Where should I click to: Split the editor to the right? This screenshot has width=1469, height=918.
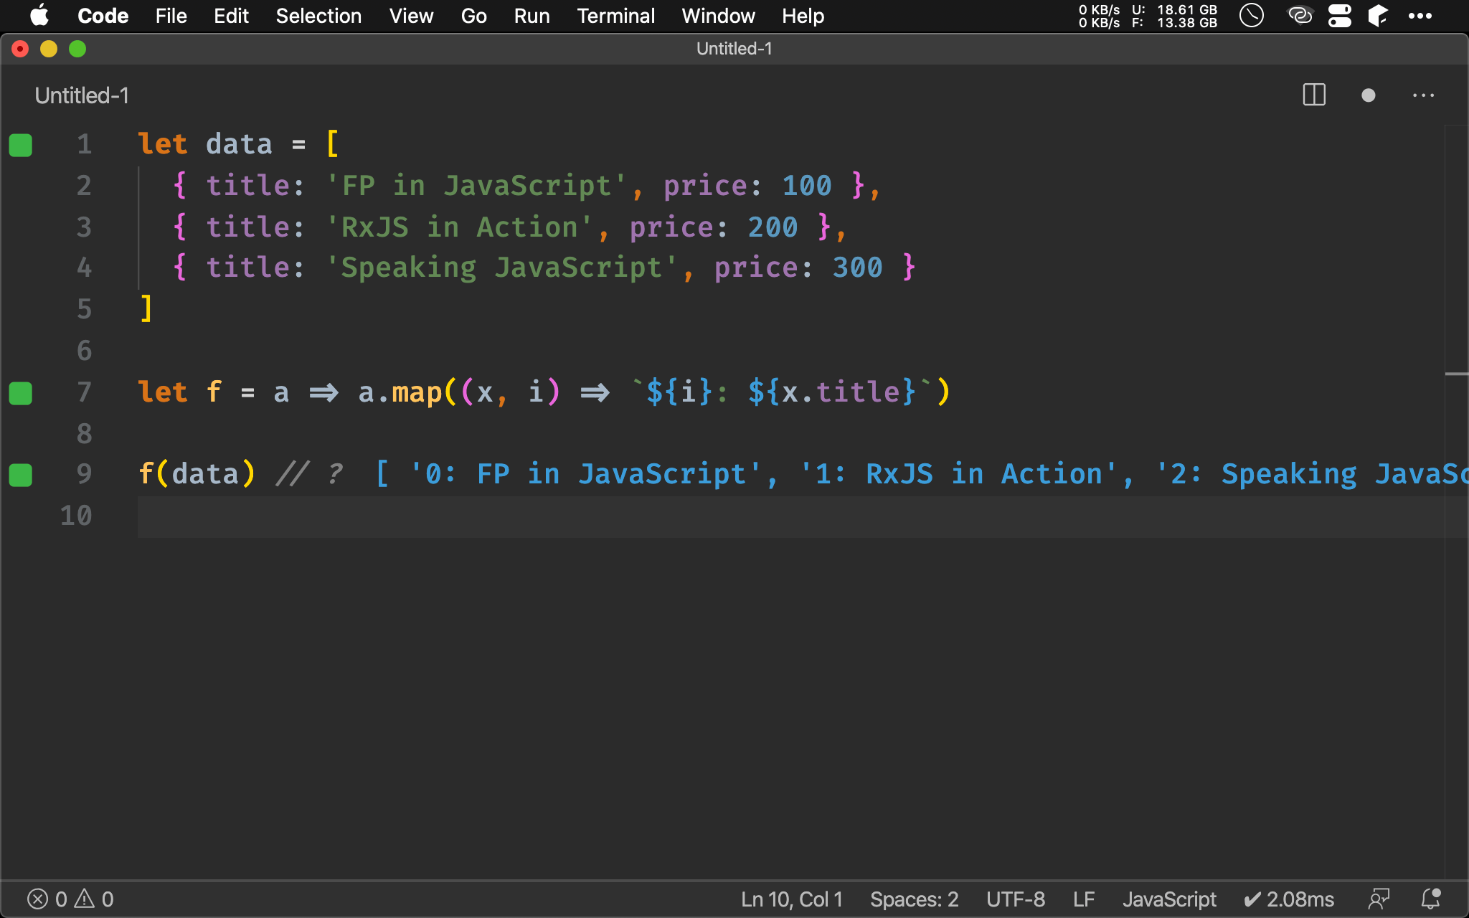(1314, 95)
